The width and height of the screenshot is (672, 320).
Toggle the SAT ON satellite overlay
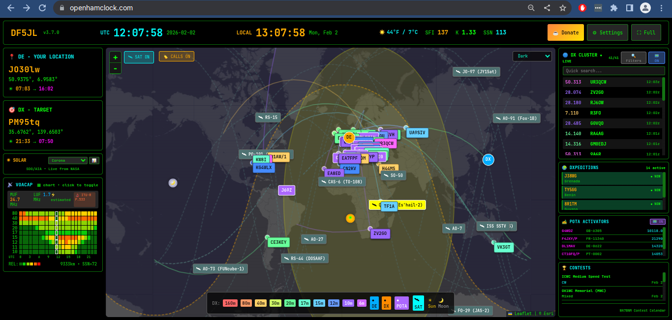coord(139,57)
